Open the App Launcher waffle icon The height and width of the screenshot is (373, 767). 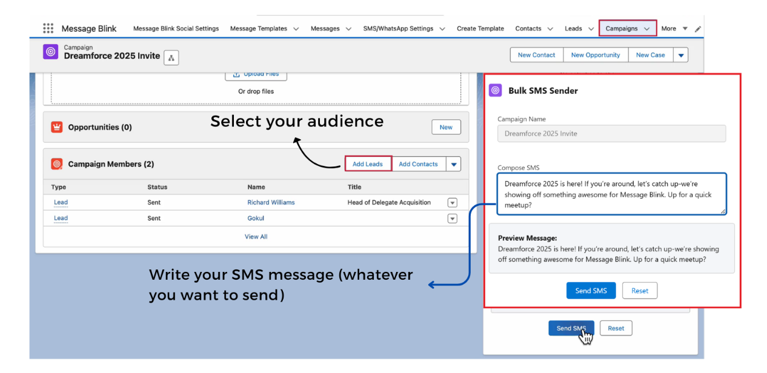[48, 28]
